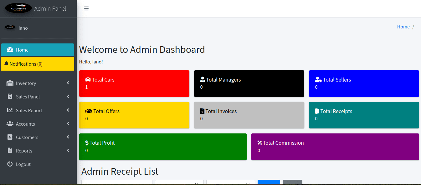The height and width of the screenshot is (185, 421).
Task: Click the Hello, iano! greeting text
Action: click(x=91, y=62)
